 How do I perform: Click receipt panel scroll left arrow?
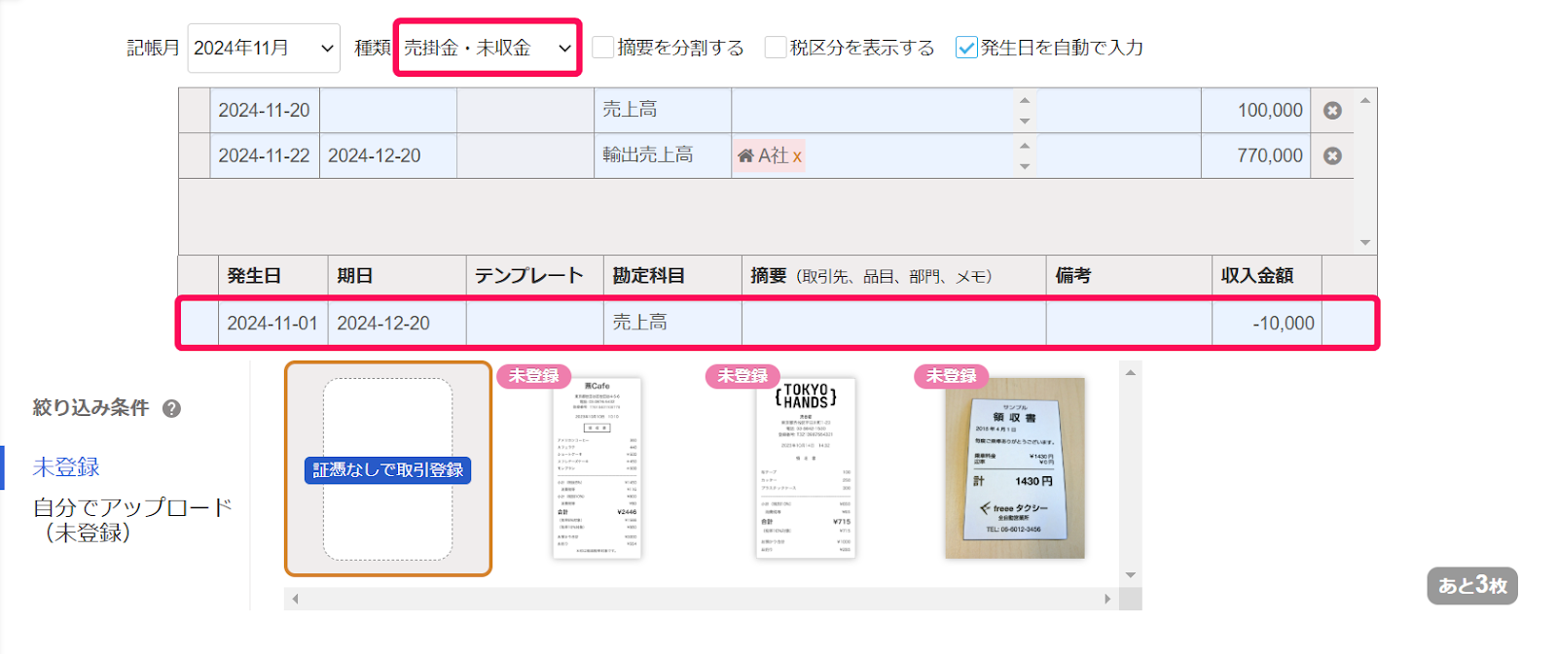pos(295,599)
